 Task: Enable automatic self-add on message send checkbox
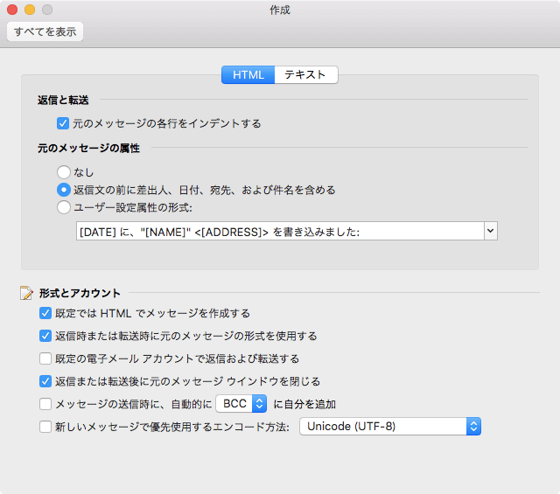pos(45,404)
